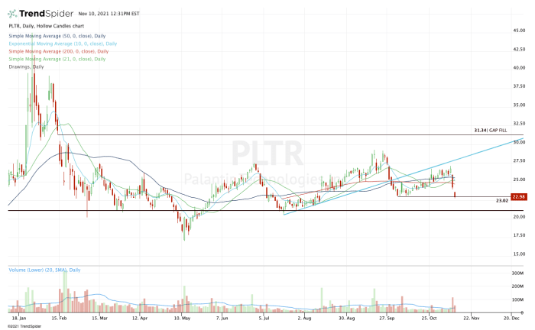Click the '12. Apr' date axis label
535x330 pixels.
point(140,319)
